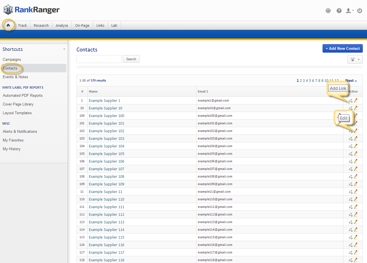
Task: Open Example Supplier 100 contact link
Action: pos(106,116)
